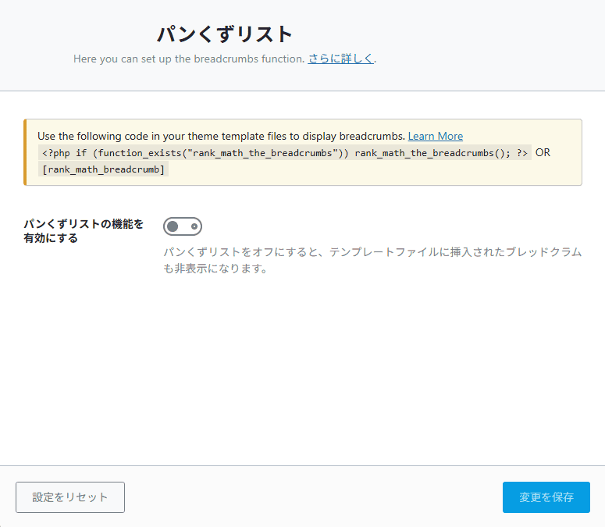Click the 設定をリセット button
This screenshot has width=605, height=527.
[x=70, y=497]
